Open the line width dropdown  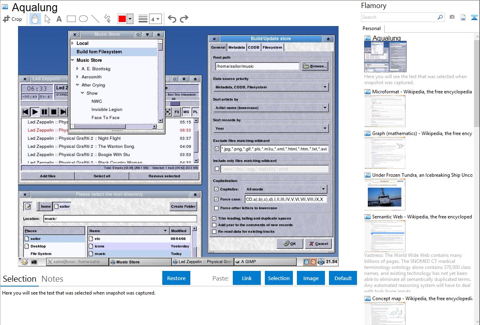point(155,19)
